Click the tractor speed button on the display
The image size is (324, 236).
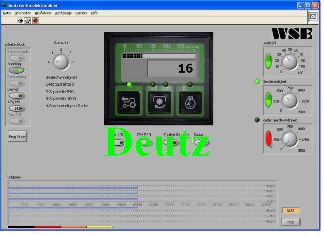coord(128,102)
